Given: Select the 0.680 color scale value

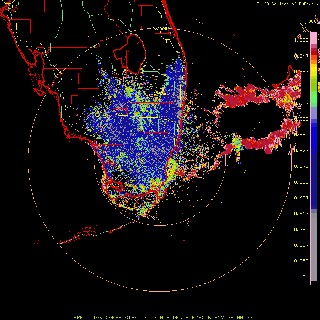Looking at the screenshot, I should click(301, 135).
